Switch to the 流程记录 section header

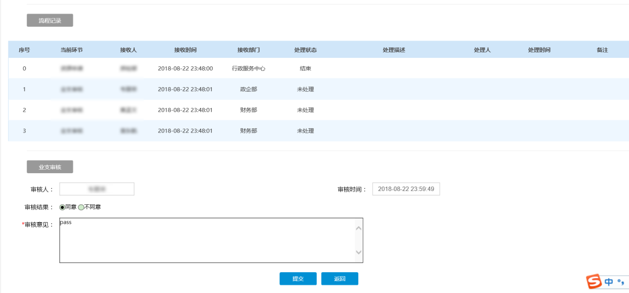[x=50, y=21]
